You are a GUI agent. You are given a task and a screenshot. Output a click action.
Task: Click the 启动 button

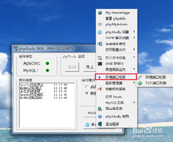72,67
